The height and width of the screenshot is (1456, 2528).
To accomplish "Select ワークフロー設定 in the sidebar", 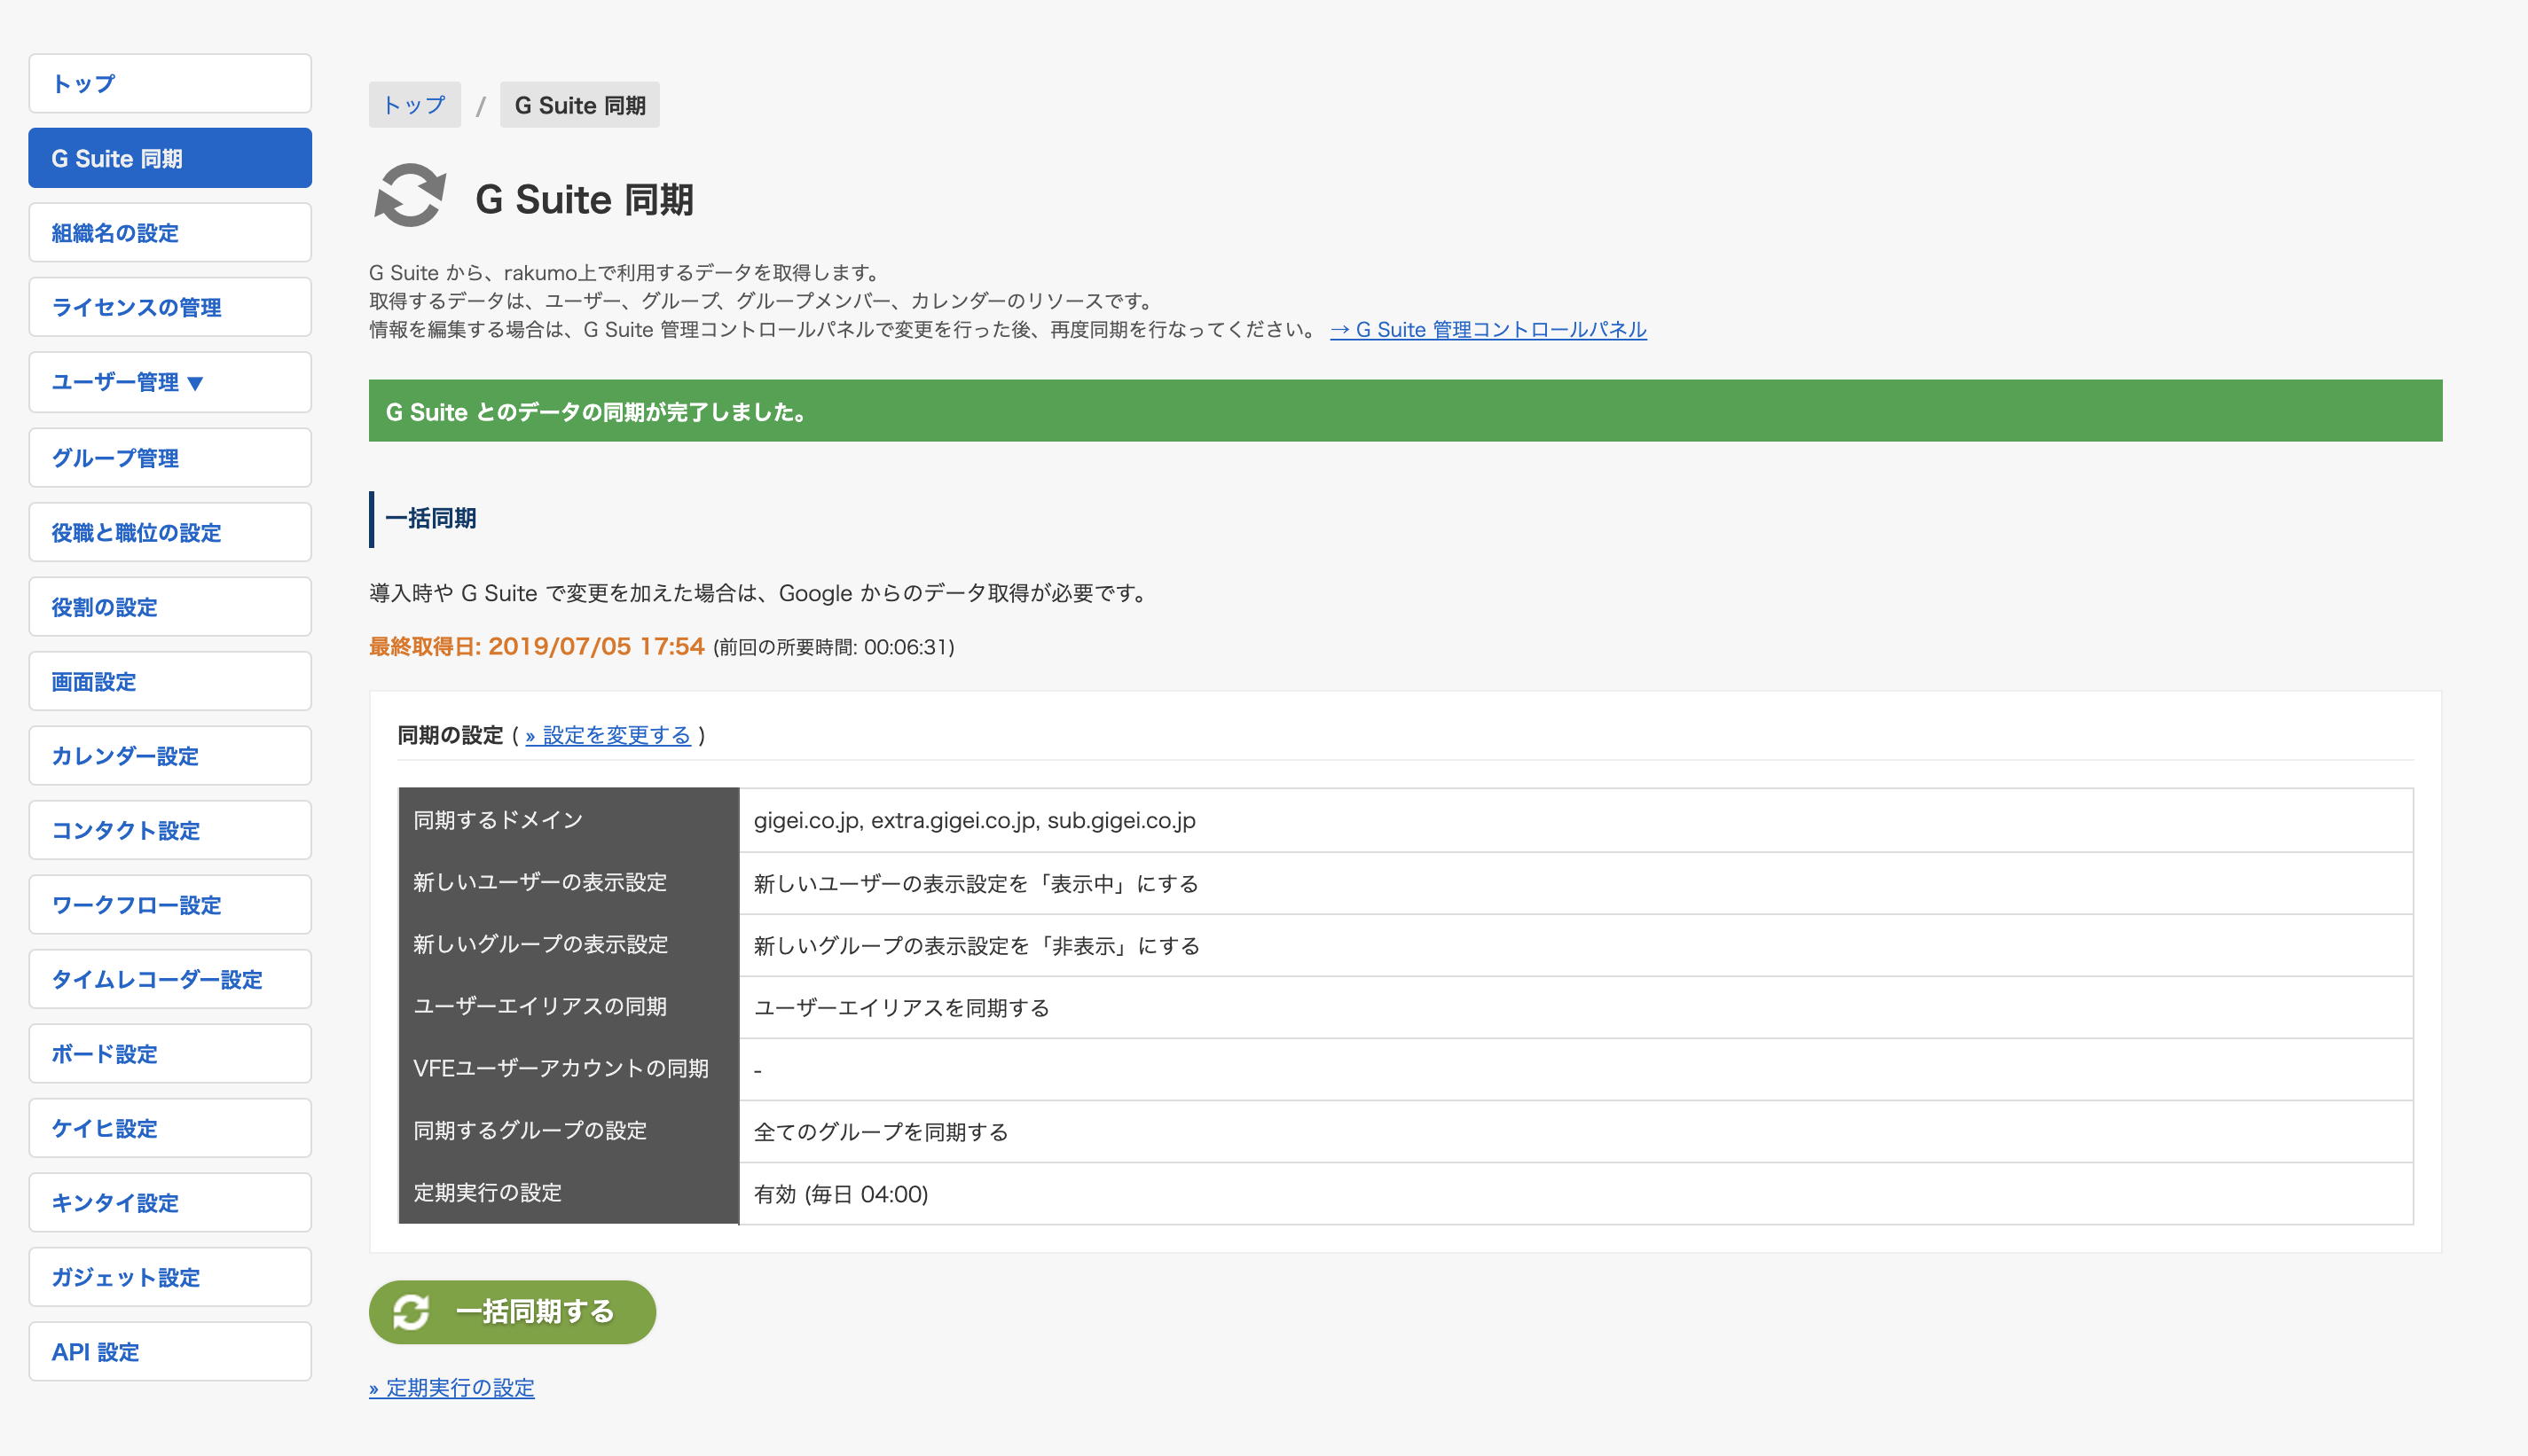I will point(170,905).
